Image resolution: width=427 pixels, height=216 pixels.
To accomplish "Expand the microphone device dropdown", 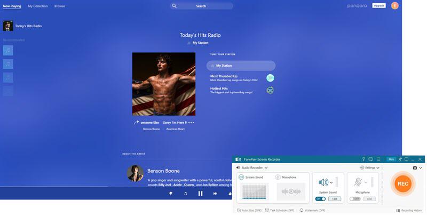I will 366,182.
